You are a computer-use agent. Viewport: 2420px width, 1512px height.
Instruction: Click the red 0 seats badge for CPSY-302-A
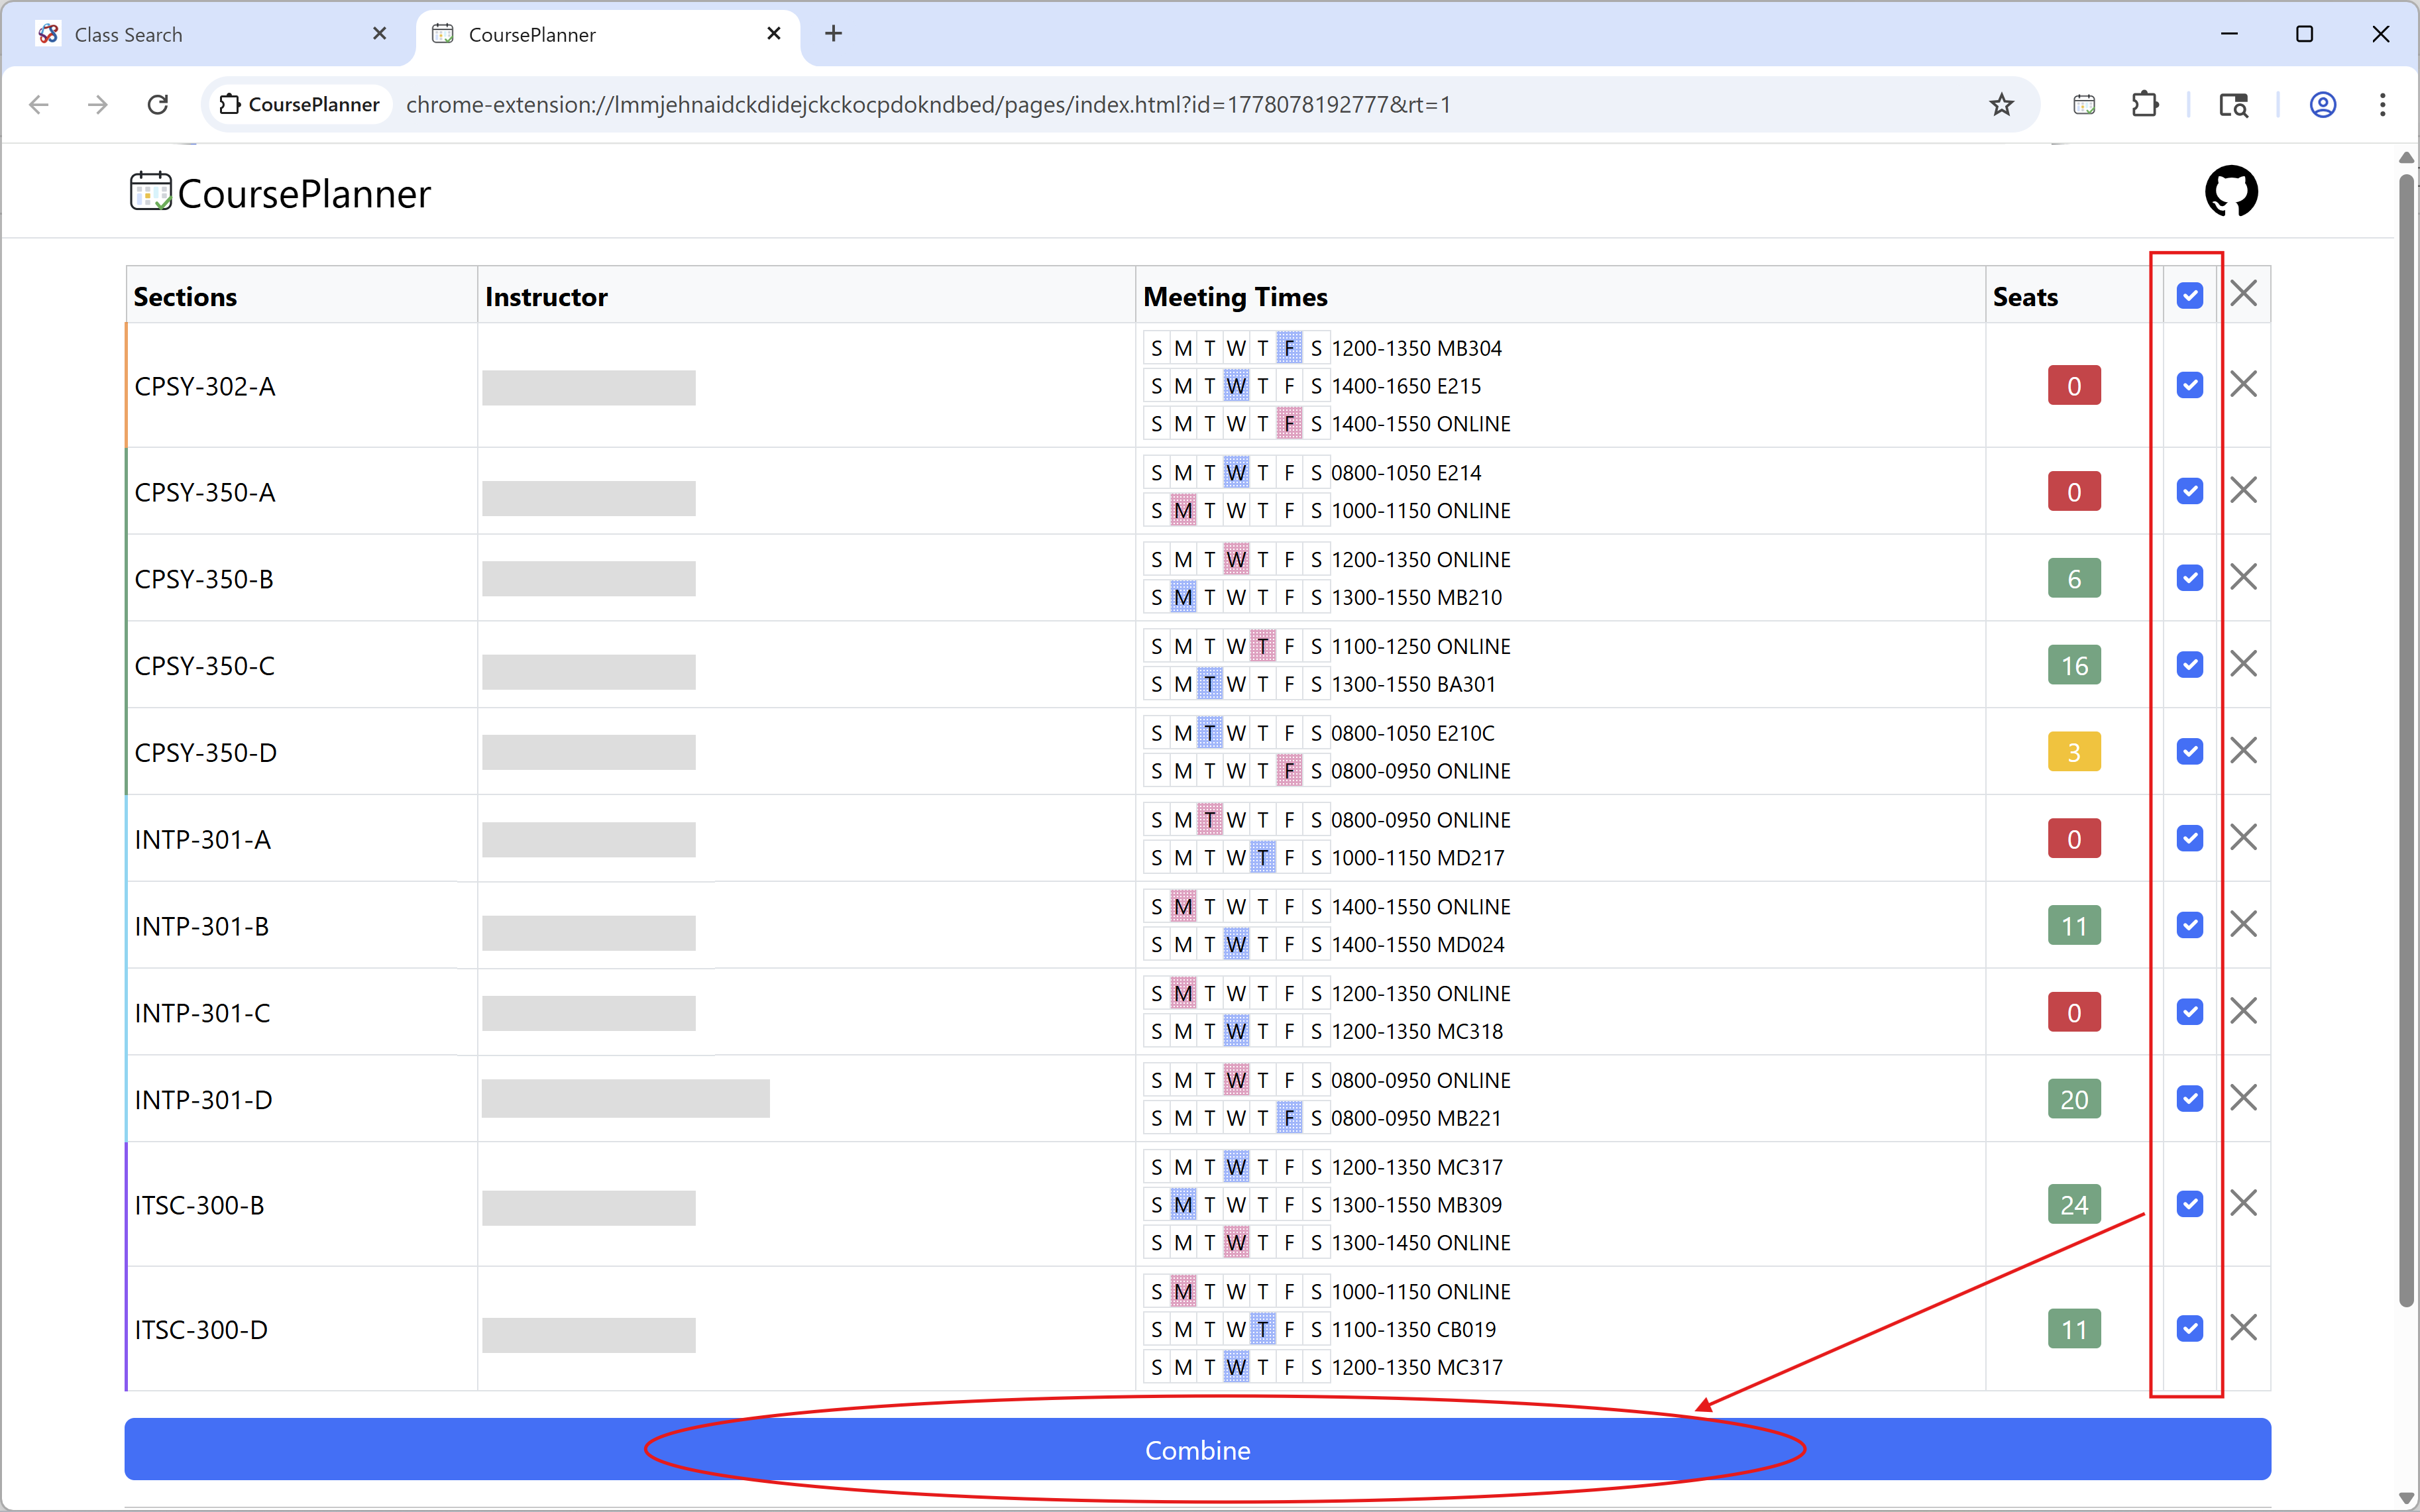[x=2073, y=386]
